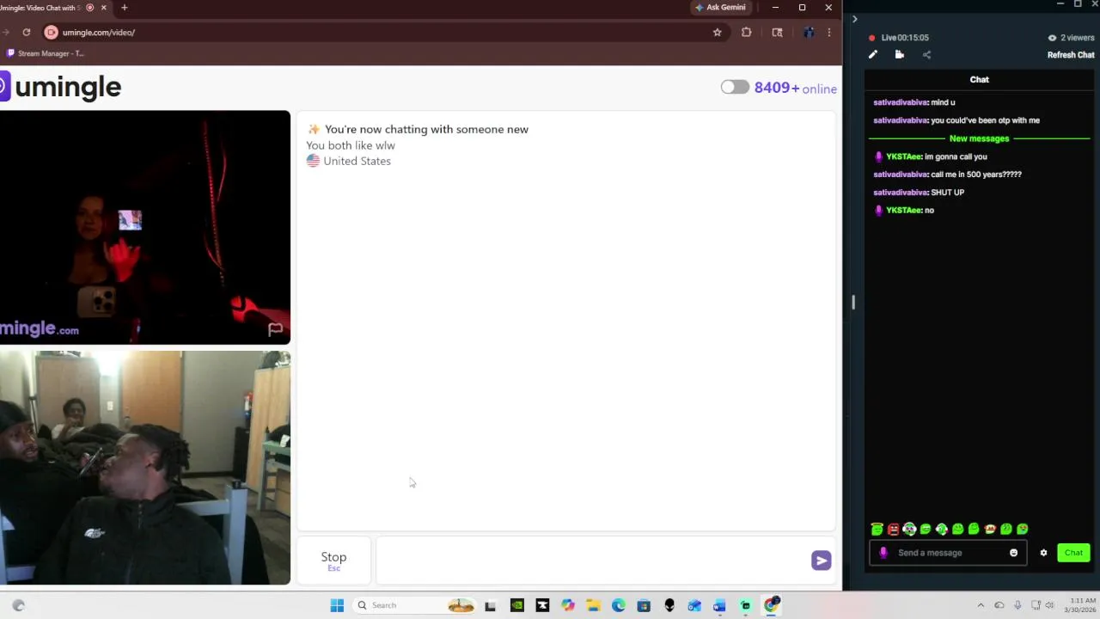Open the emoji picker smiley icon
Viewport: 1100px width, 619px height.
1013,553
